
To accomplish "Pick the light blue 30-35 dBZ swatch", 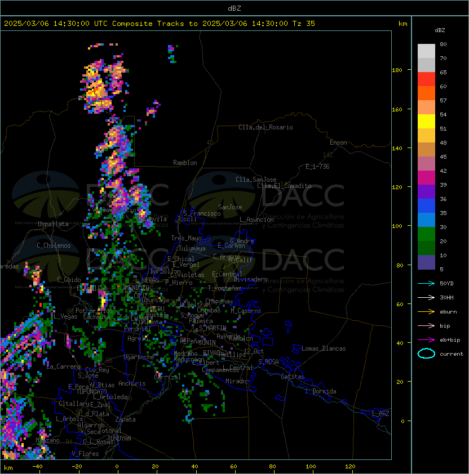I will pyautogui.click(x=426, y=220).
